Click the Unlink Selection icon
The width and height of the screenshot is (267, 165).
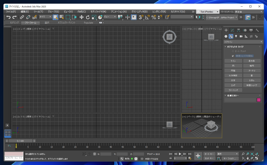point(28,17)
